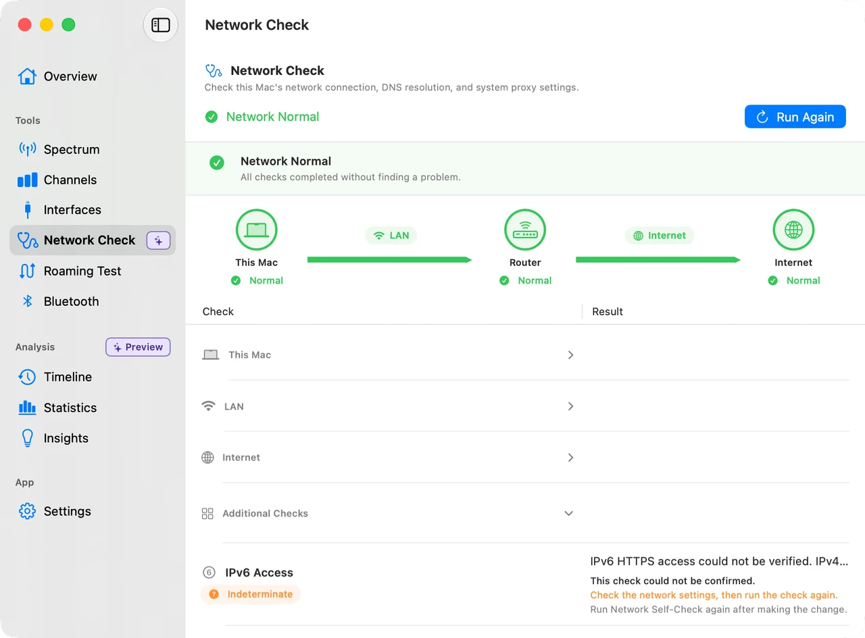Open Overview house icon
865x638 pixels.
pyautogui.click(x=27, y=76)
